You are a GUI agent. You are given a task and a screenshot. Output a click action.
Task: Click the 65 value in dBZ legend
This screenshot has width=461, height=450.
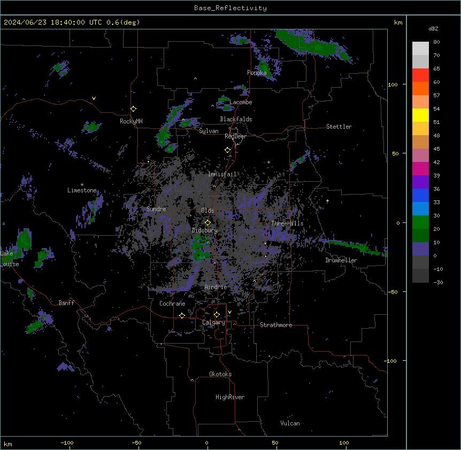click(436, 69)
